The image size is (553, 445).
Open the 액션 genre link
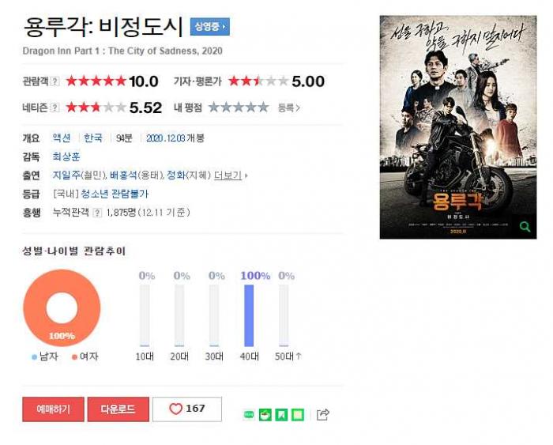click(x=62, y=138)
